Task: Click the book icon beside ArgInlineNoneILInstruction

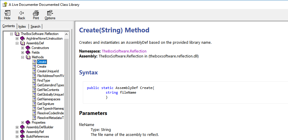Action: click(x=22, y=38)
